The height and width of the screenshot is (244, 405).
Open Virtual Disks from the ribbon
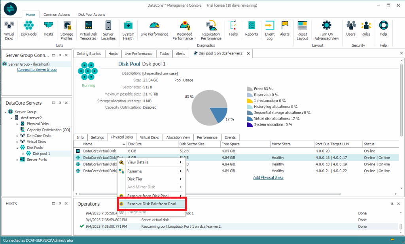click(9, 30)
